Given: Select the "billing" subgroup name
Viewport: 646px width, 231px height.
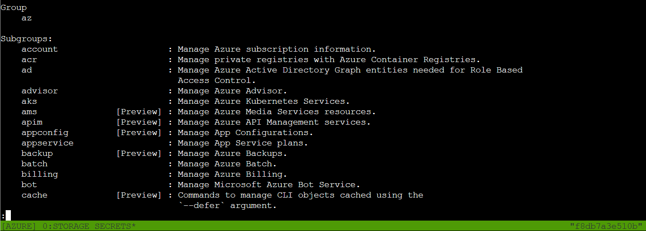Looking at the screenshot, I should (40, 175).
